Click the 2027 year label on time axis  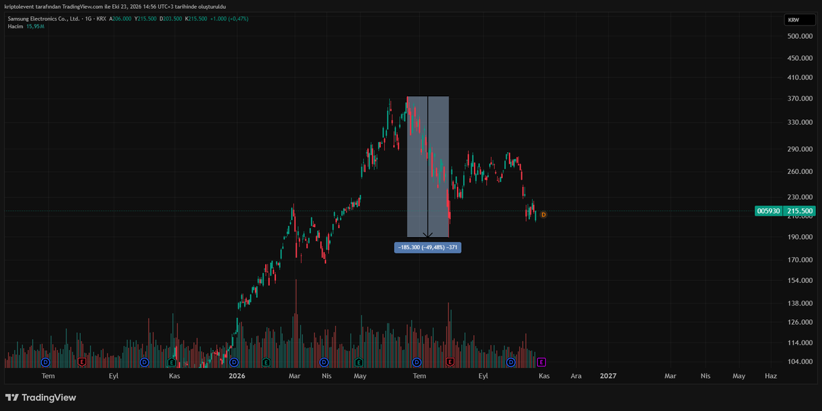click(608, 376)
